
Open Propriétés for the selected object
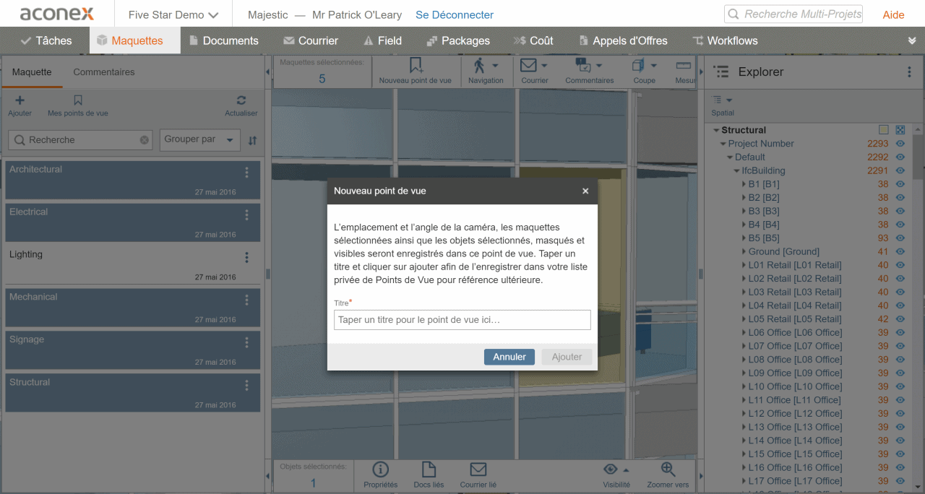(x=380, y=476)
